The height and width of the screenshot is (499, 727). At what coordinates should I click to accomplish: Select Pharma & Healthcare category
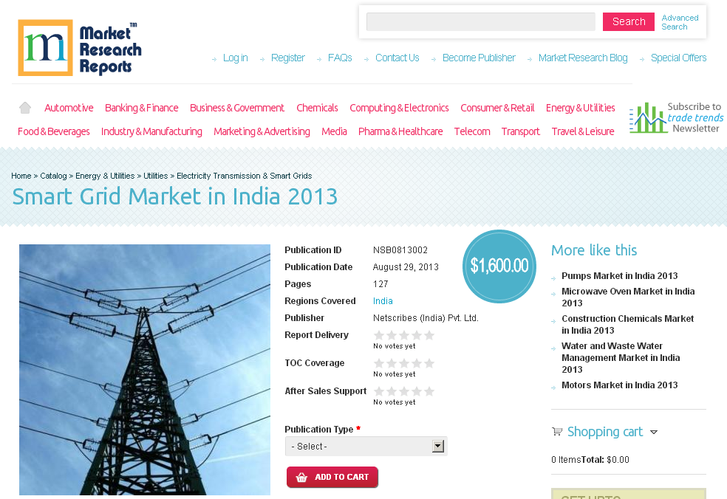[x=400, y=131]
